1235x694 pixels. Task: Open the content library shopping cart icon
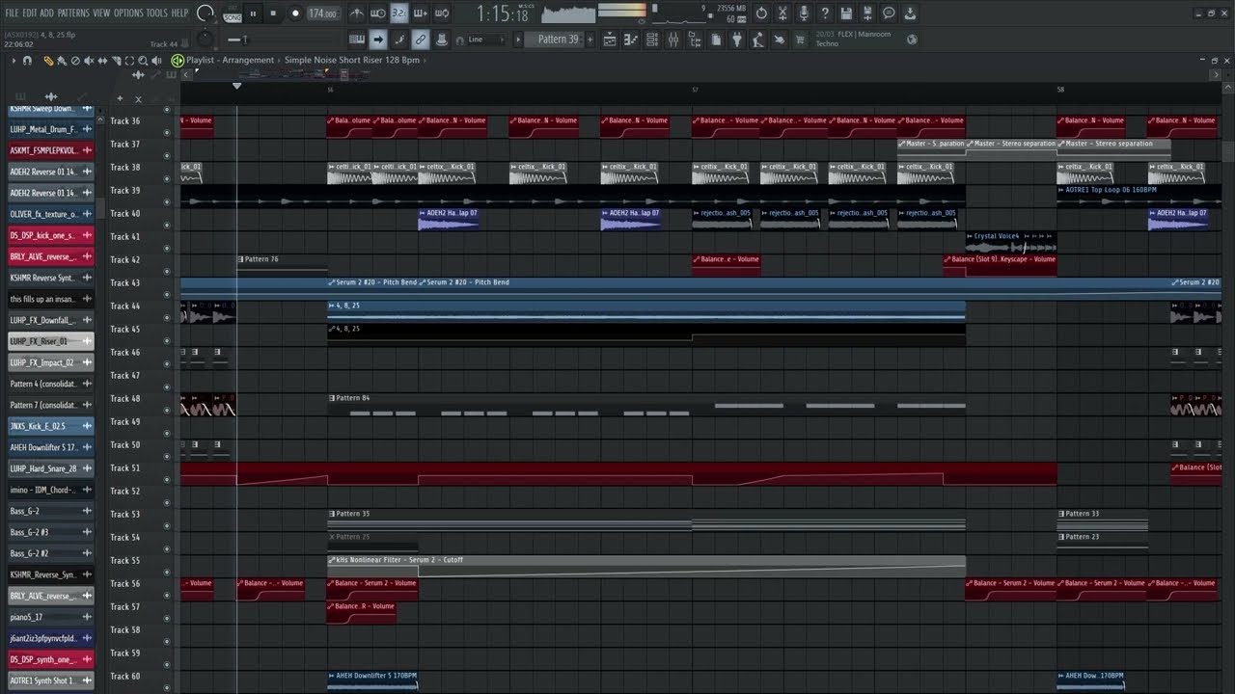point(800,40)
